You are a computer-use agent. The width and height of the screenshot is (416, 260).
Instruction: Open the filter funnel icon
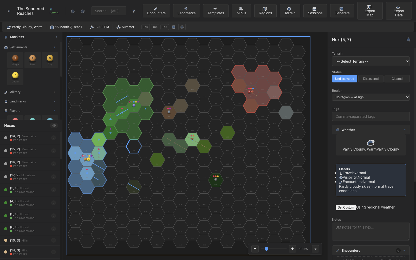tap(134, 11)
